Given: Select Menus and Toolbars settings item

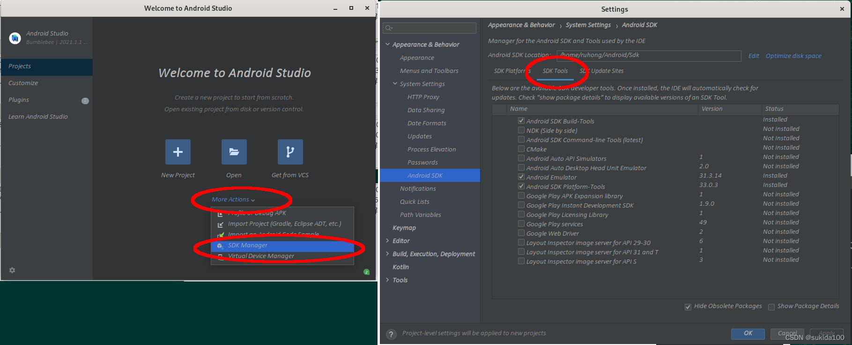Looking at the screenshot, I should point(429,71).
